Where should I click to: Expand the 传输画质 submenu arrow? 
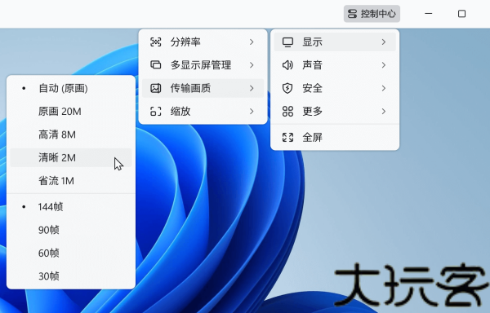[x=252, y=88]
